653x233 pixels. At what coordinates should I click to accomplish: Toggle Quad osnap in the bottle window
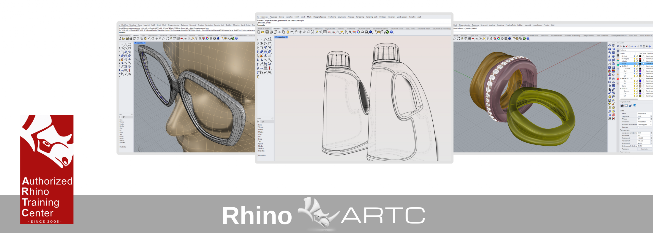tap(260, 144)
